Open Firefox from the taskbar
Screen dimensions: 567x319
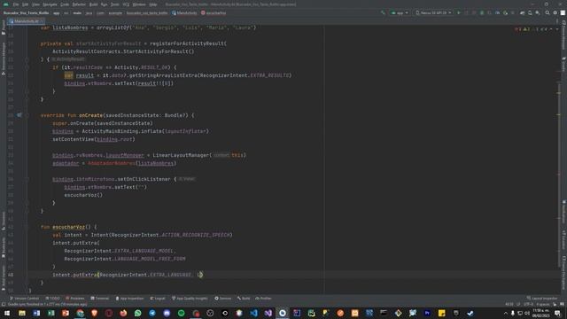point(123,313)
